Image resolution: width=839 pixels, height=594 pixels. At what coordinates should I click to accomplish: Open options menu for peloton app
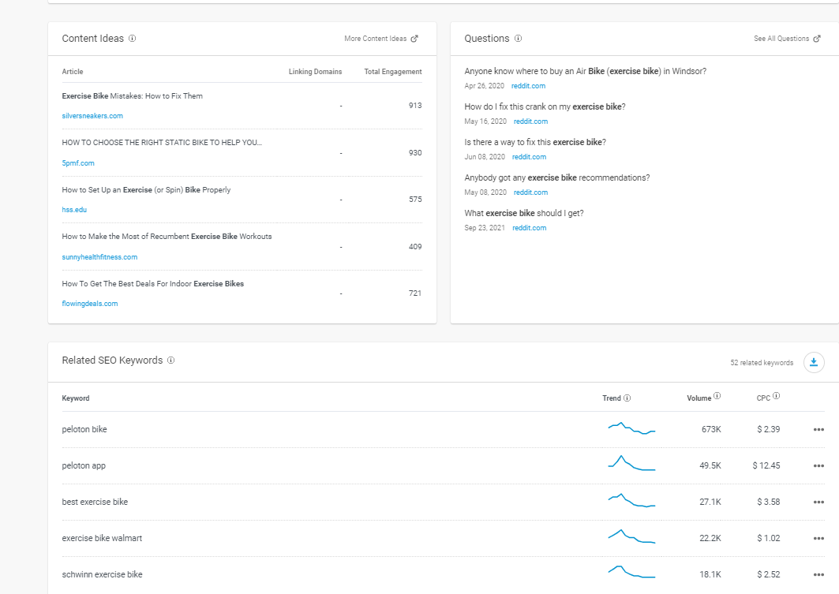[x=818, y=466]
